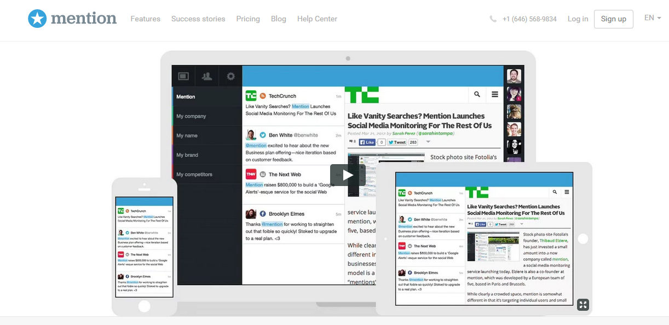Click the Facebook icon beside Brooklyn Elmes on the laptop

pos(263,214)
